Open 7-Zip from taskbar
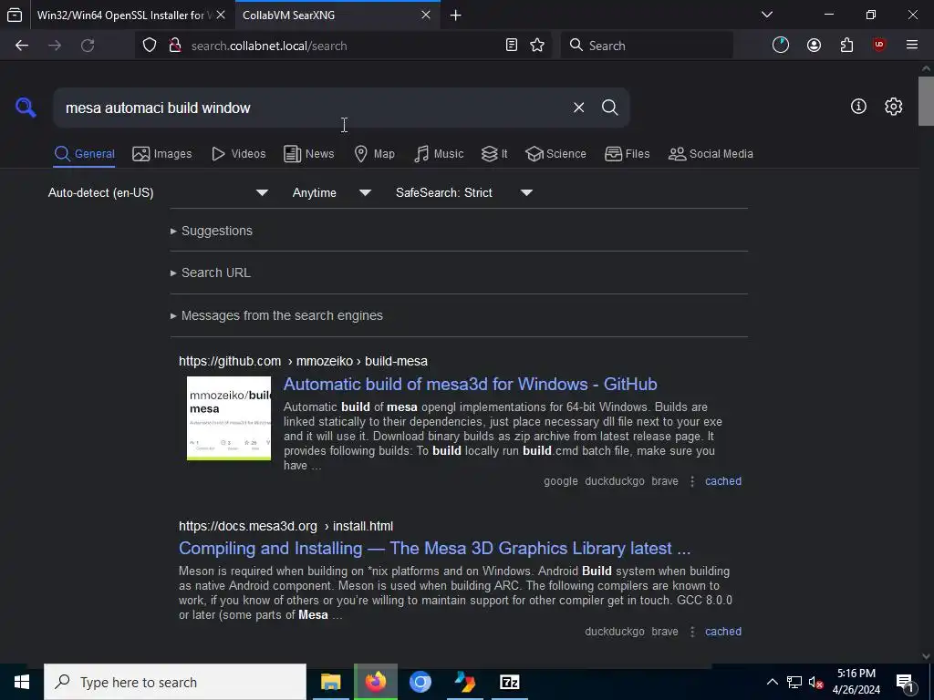The height and width of the screenshot is (700, 934). [x=509, y=682]
